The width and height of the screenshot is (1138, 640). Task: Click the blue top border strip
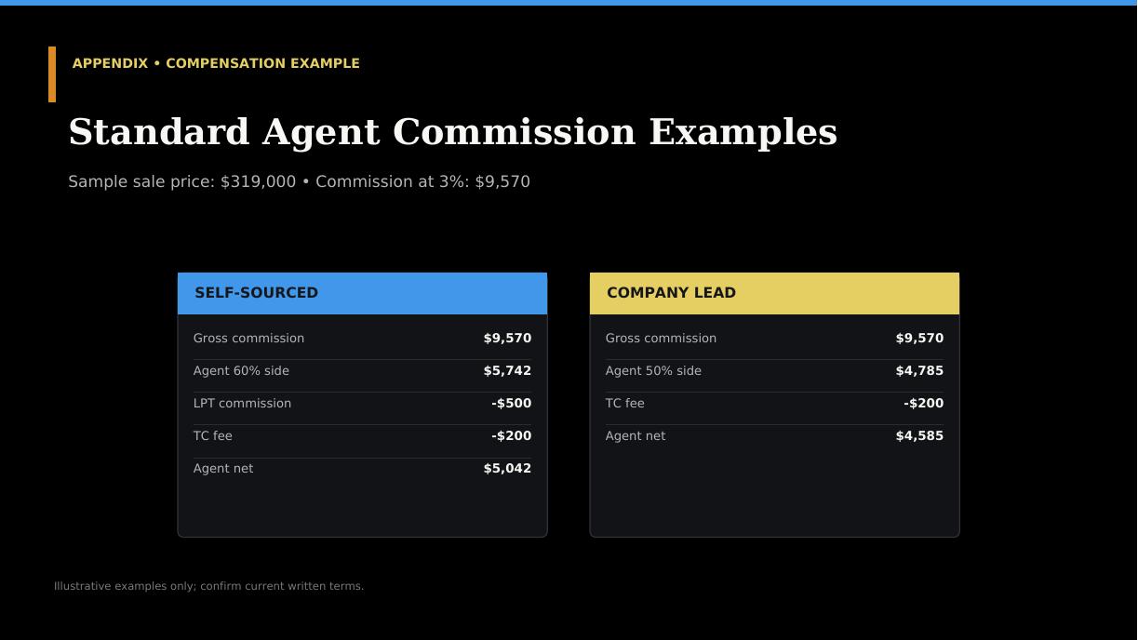pos(569,3)
